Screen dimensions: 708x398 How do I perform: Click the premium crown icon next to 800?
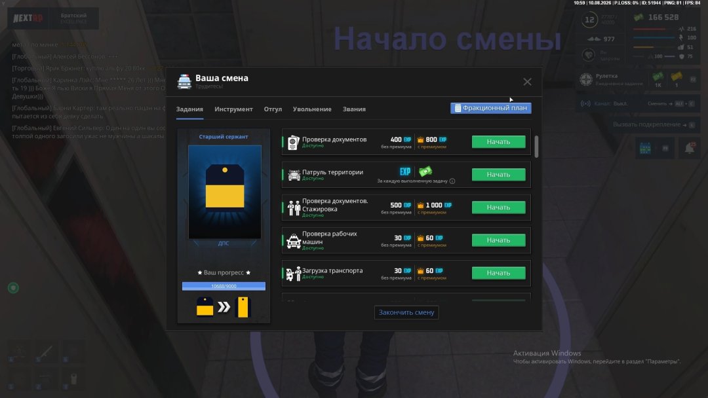coord(420,139)
